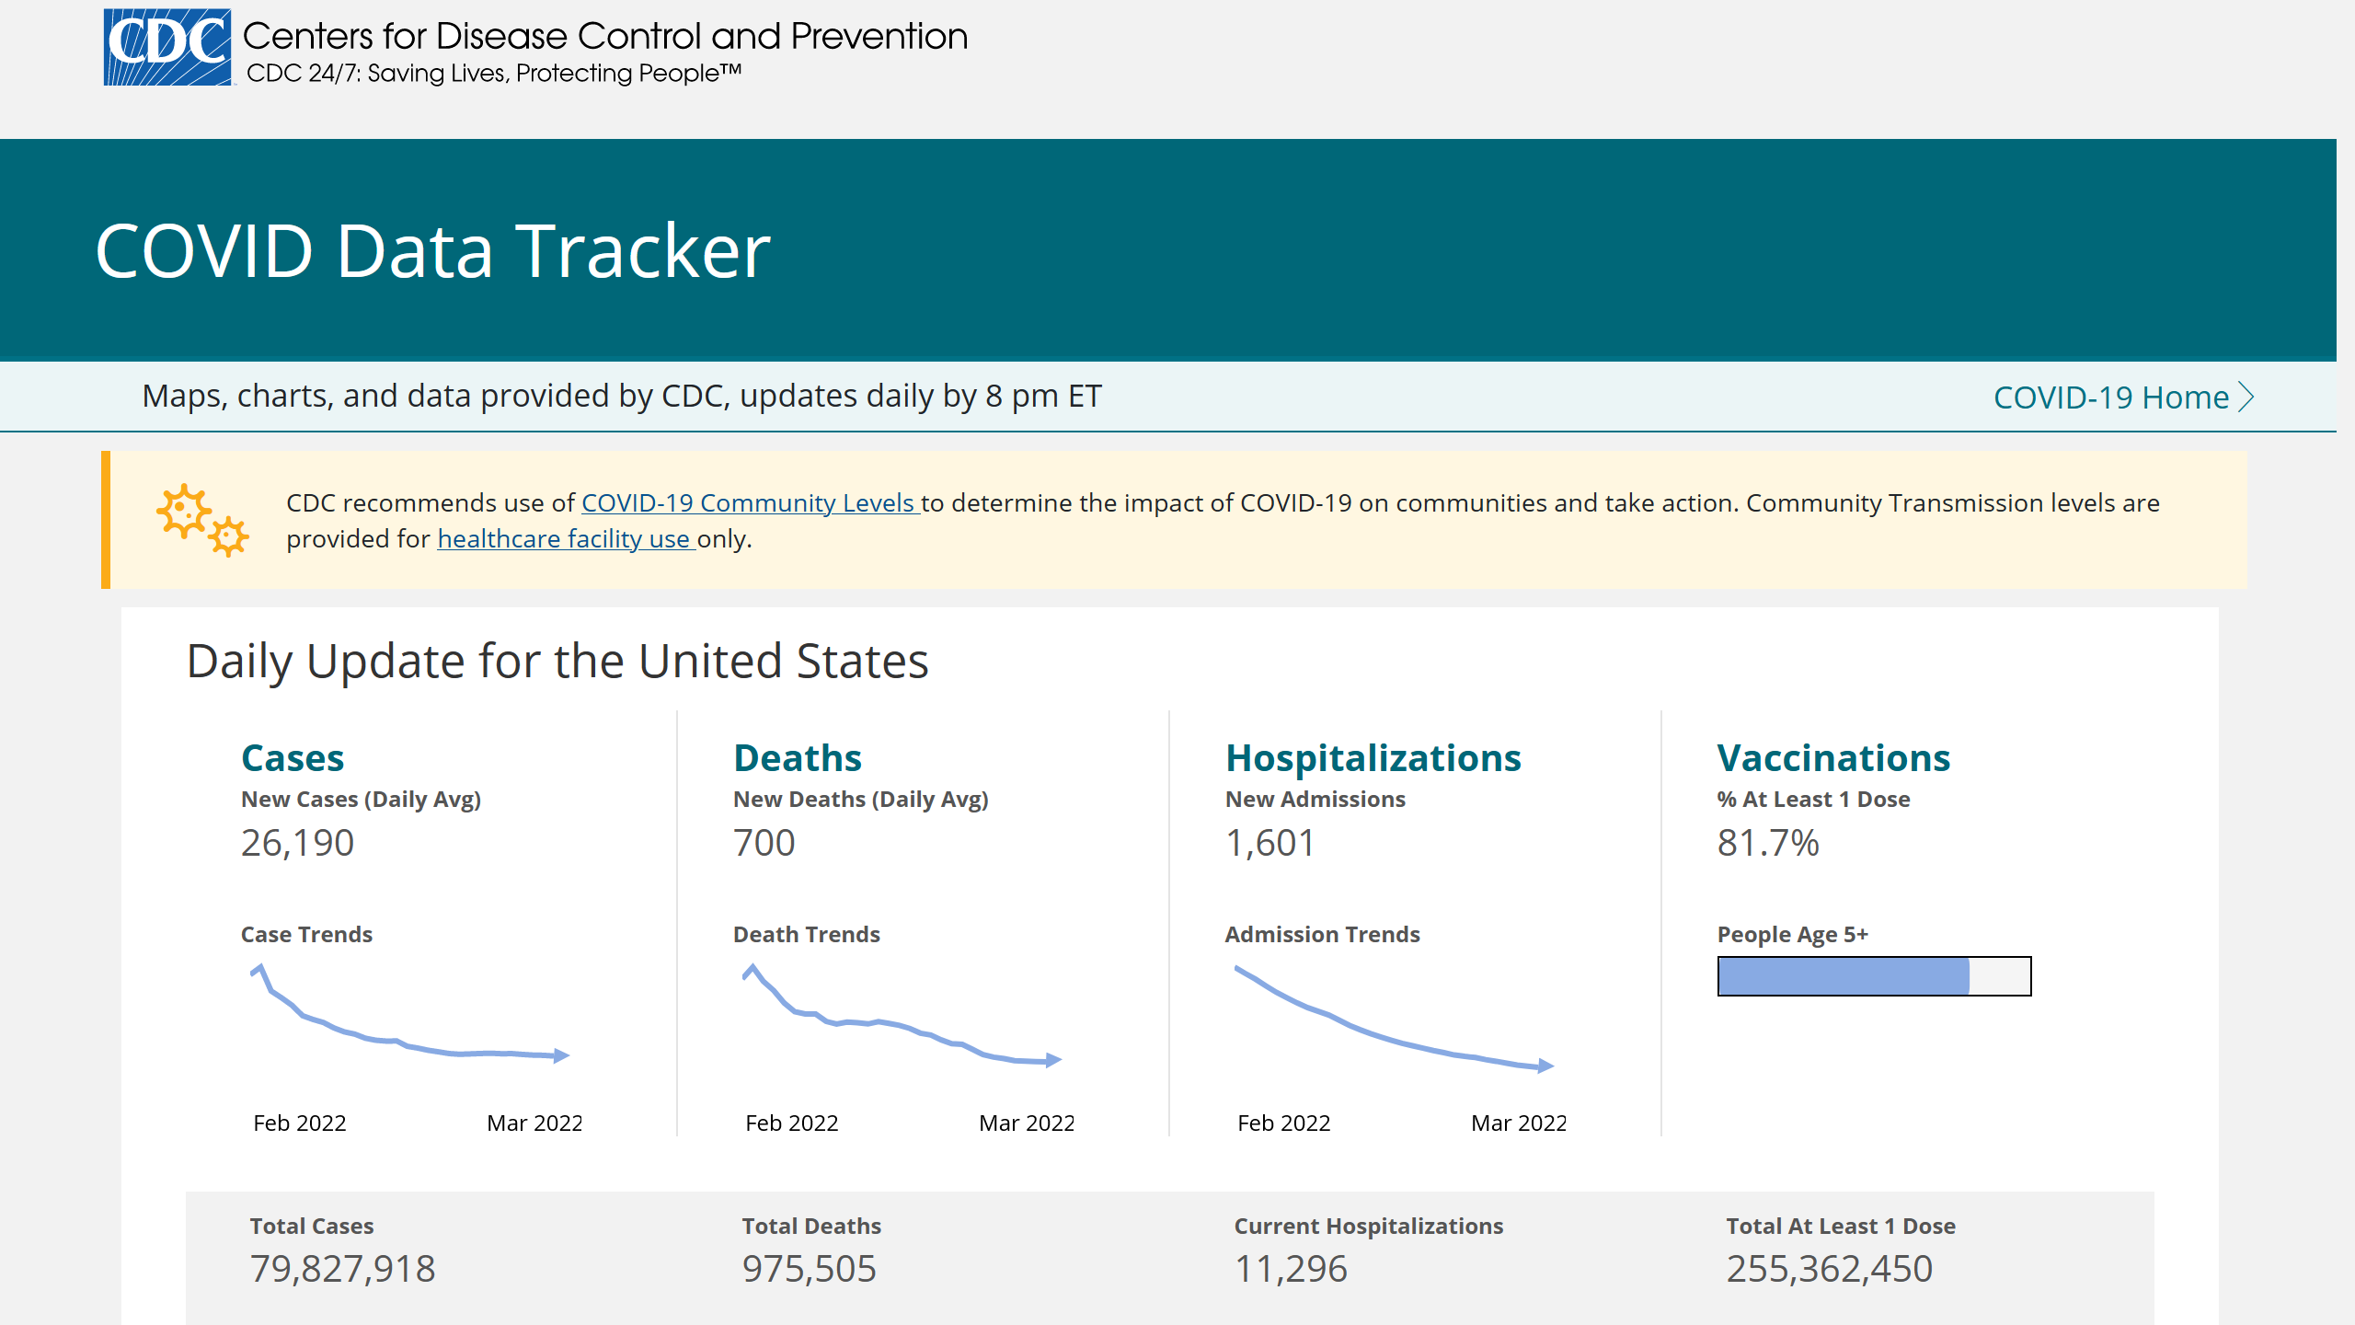Click the Current Hospitalizations 11,296 value
The width and height of the screenshot is (2355, 1325).
coord(1291,1268)
